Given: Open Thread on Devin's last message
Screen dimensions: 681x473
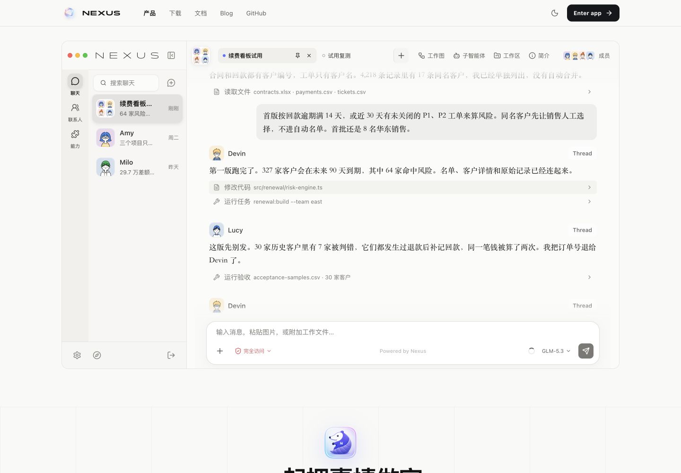Looking at the screenshot, I should pyautogui.click(x=582, y=306).
